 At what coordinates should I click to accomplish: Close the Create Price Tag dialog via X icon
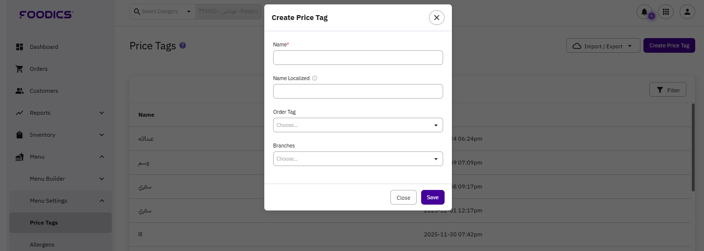click(x=436, y=18)
